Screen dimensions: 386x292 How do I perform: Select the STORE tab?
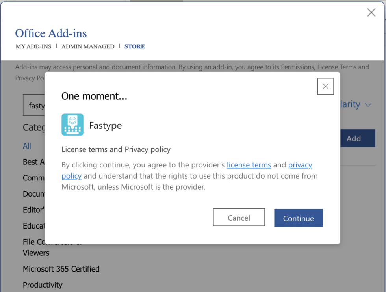[135, 46]
